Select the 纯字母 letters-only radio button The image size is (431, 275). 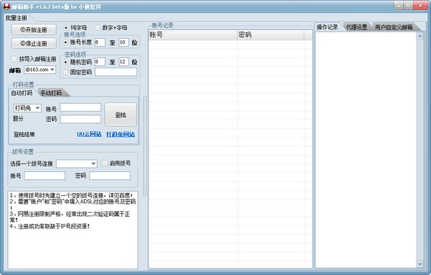point(66,28)
